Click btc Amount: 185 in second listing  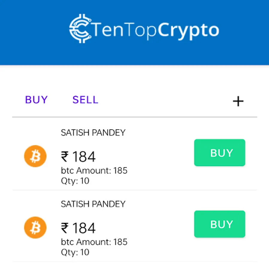click(94, 242)
